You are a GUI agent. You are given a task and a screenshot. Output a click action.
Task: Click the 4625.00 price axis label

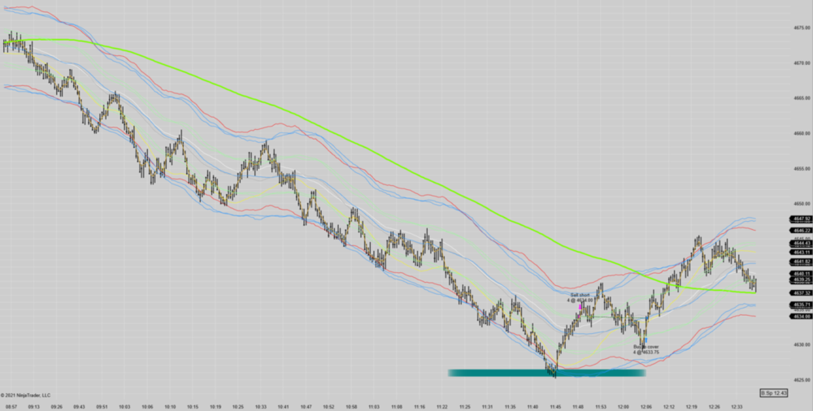(x=801, y=379)
